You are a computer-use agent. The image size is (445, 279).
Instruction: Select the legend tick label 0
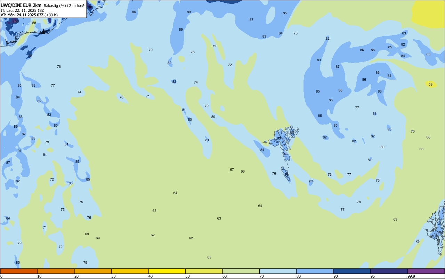(x=1, y=276)
